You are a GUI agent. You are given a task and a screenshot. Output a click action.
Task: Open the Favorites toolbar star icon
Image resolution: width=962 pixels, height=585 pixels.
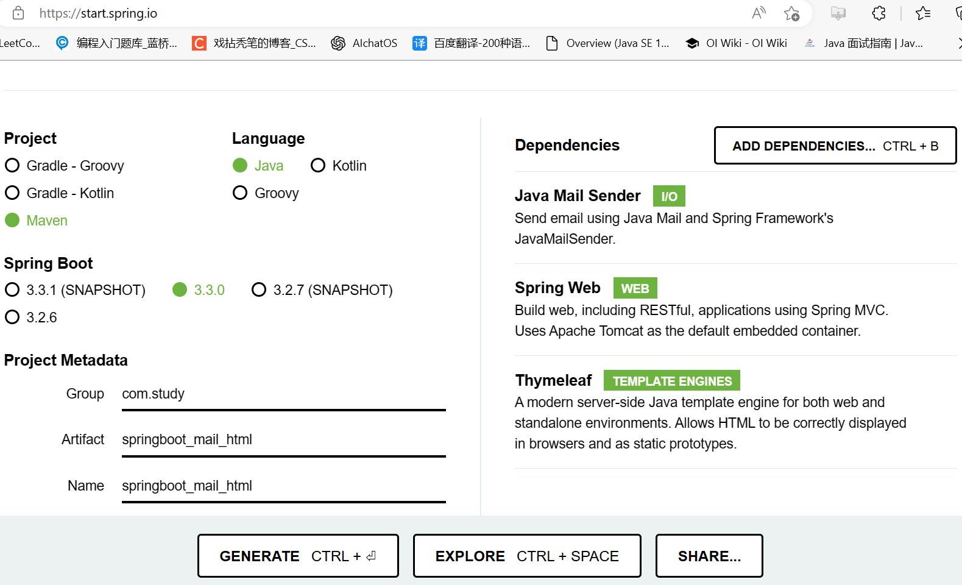(922, 13)
